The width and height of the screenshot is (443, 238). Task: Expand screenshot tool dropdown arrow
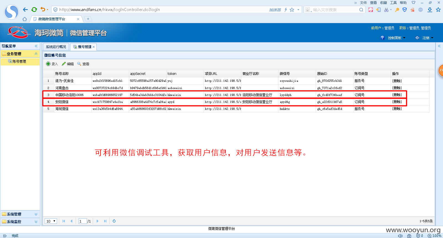click(391, 10)
